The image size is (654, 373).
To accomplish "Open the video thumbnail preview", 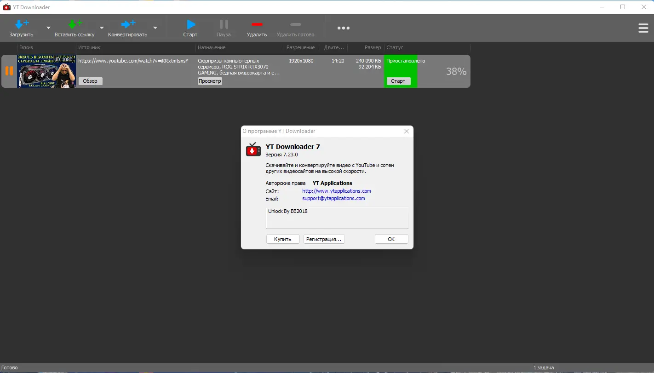I will tap(46, 71).
